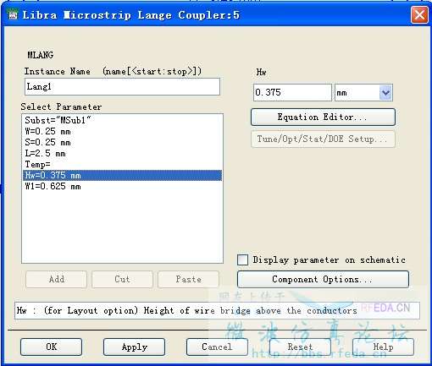Select the W1=0.625 mm parameter

[122, 186]
